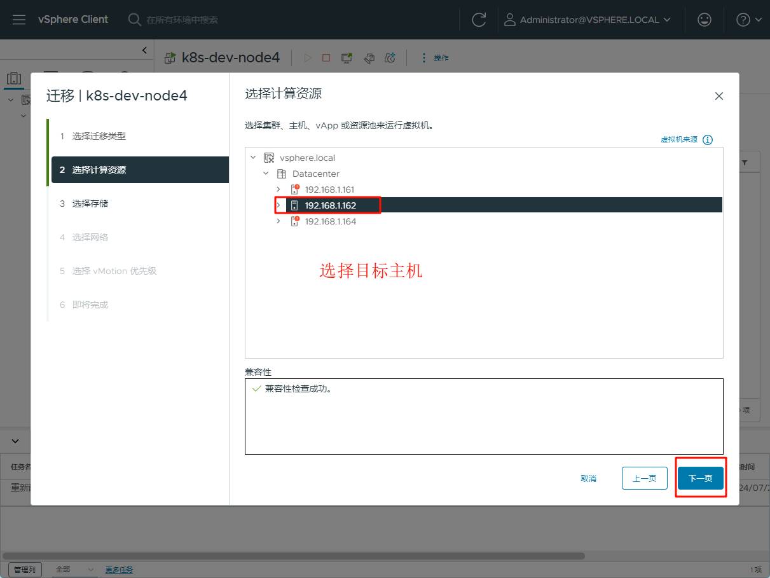Click the info icon beside 虚拟机来源

[708, 140]
